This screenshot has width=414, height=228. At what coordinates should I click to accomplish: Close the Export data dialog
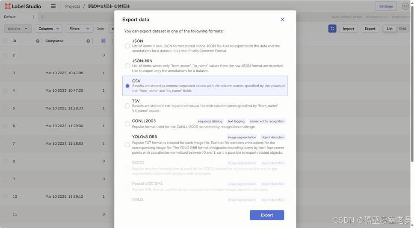283,20
